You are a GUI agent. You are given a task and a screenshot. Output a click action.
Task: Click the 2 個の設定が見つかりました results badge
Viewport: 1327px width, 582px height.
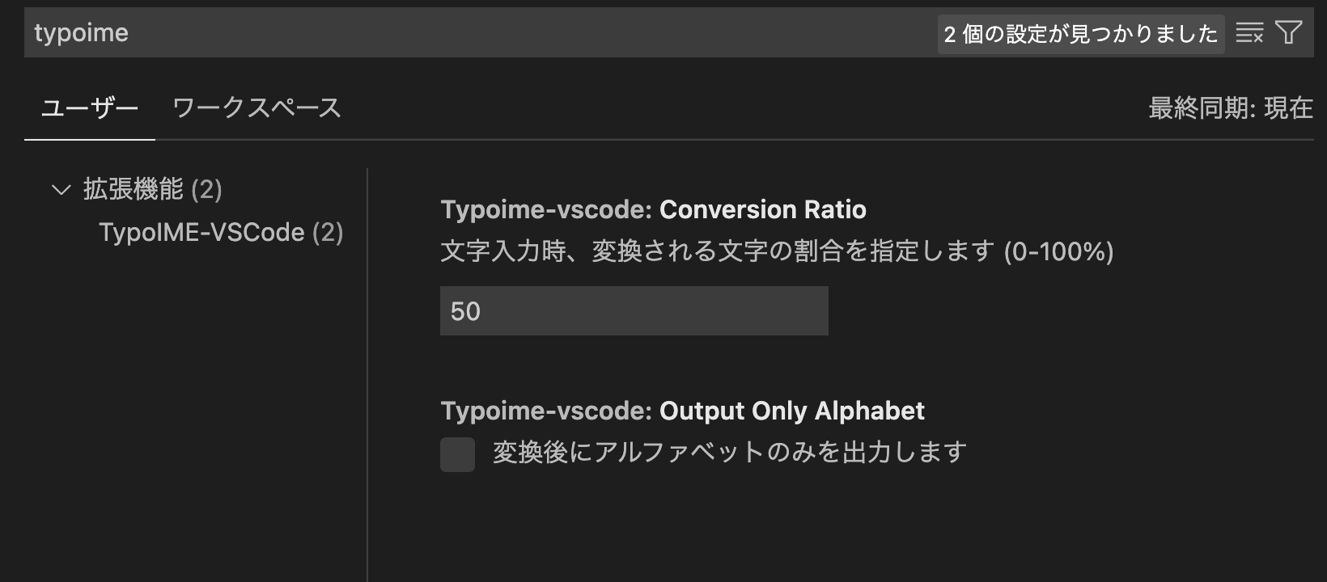tap(1080, 34)
